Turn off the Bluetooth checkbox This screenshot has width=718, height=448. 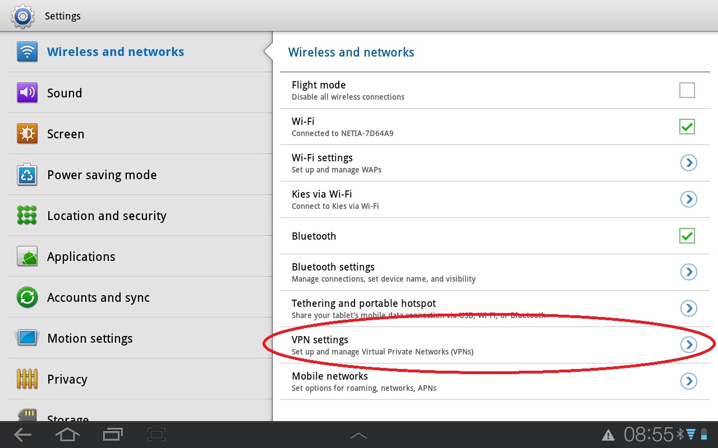687,236
